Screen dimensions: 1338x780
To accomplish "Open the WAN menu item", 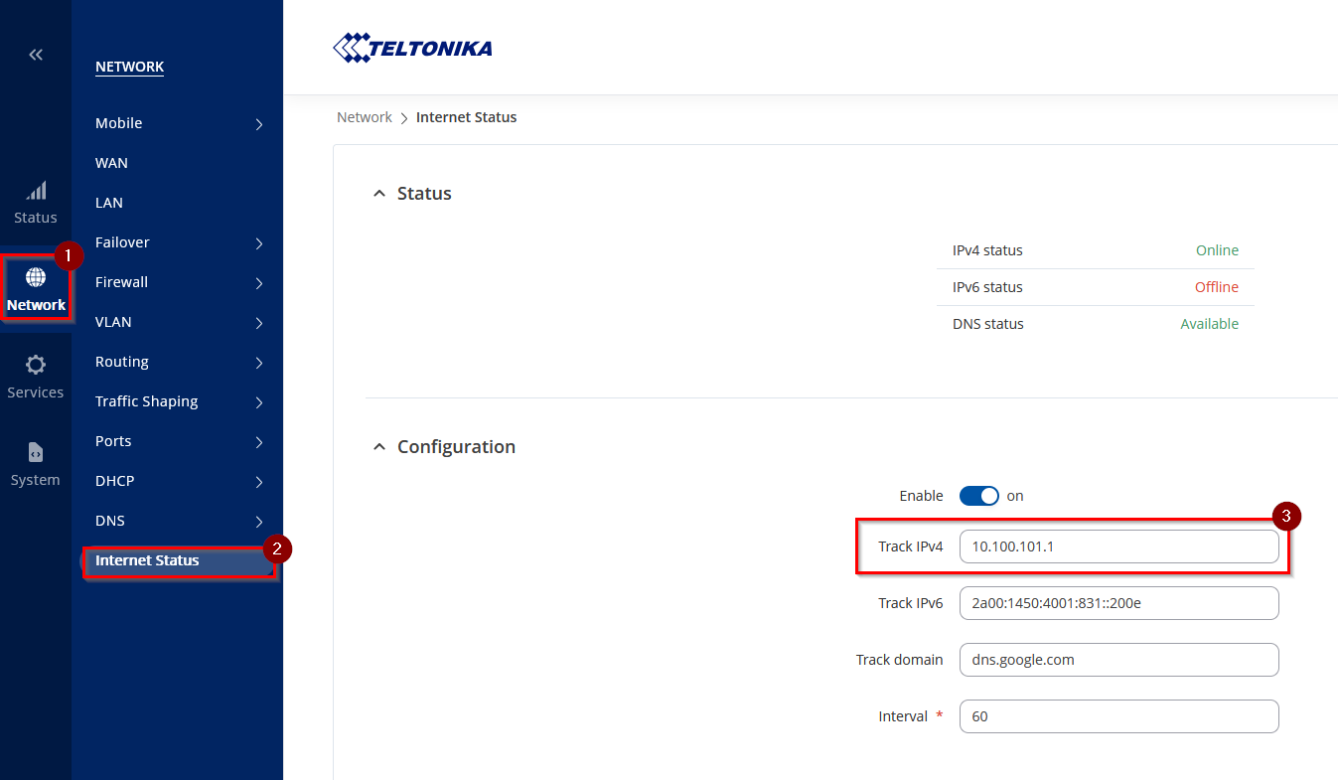I will [111, 163].
